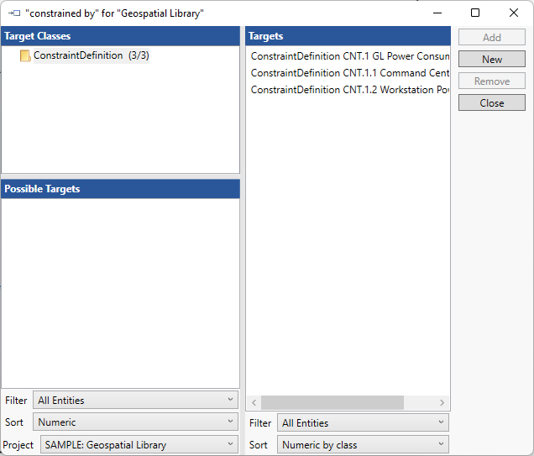Open the "Numeric by class" Sort dropdown
Screen dimensions: 534x456
[x=363, y=445]
